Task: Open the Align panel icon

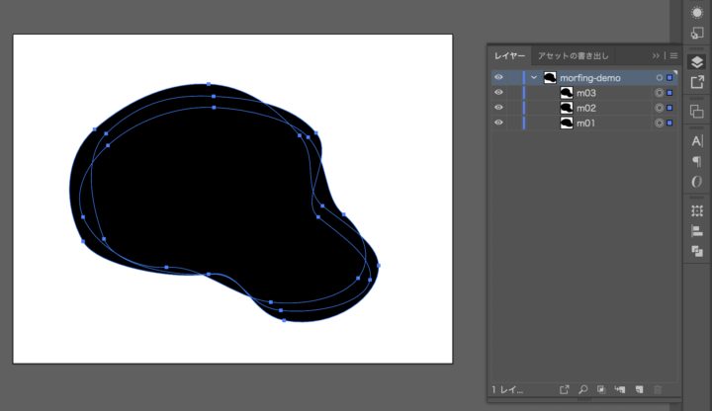Action: click(x=697, y=231)
